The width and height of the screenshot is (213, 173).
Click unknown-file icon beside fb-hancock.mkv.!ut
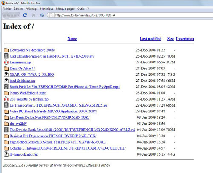[x=6, y=154]
